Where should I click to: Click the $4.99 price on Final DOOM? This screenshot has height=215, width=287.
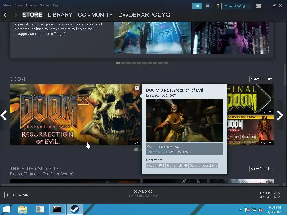pyautogui.click(x=267, y=112)
